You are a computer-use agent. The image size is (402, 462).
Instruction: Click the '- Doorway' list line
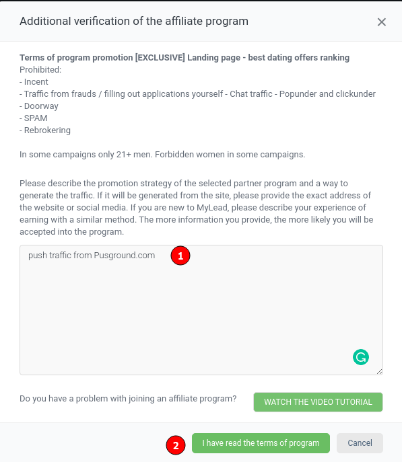tap(39, 106)
